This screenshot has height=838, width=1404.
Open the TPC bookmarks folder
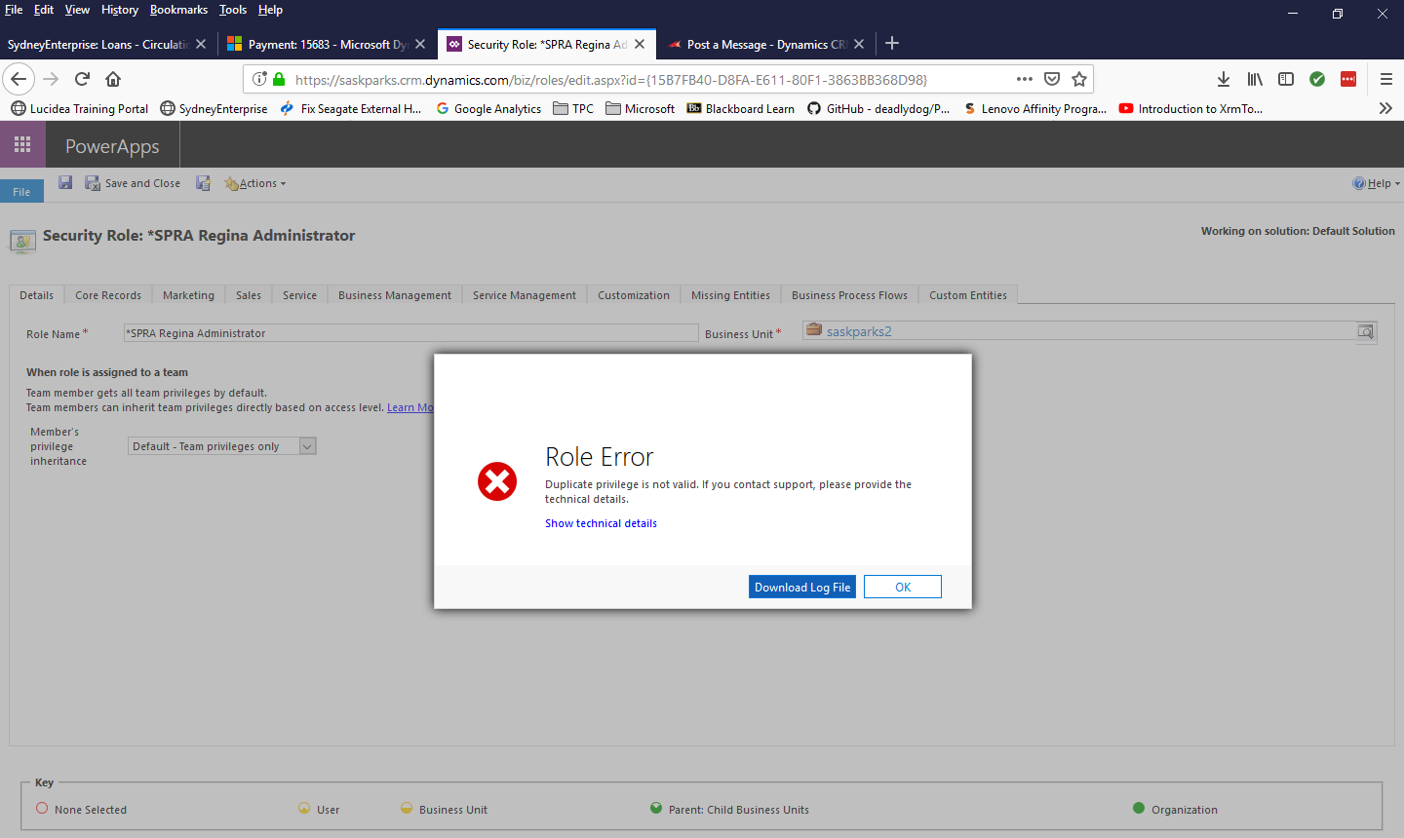pyautogui.click(x=573, y=109)
